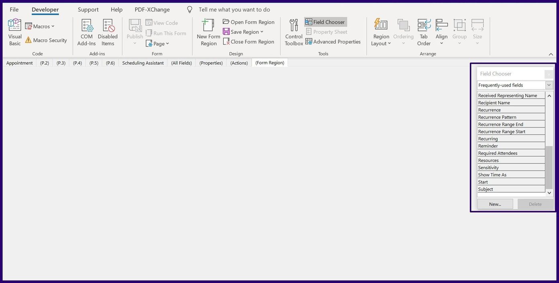Expand the Macros dropdown
The width and height of the screenshot is (559, 283).
[x=52, y=26]
